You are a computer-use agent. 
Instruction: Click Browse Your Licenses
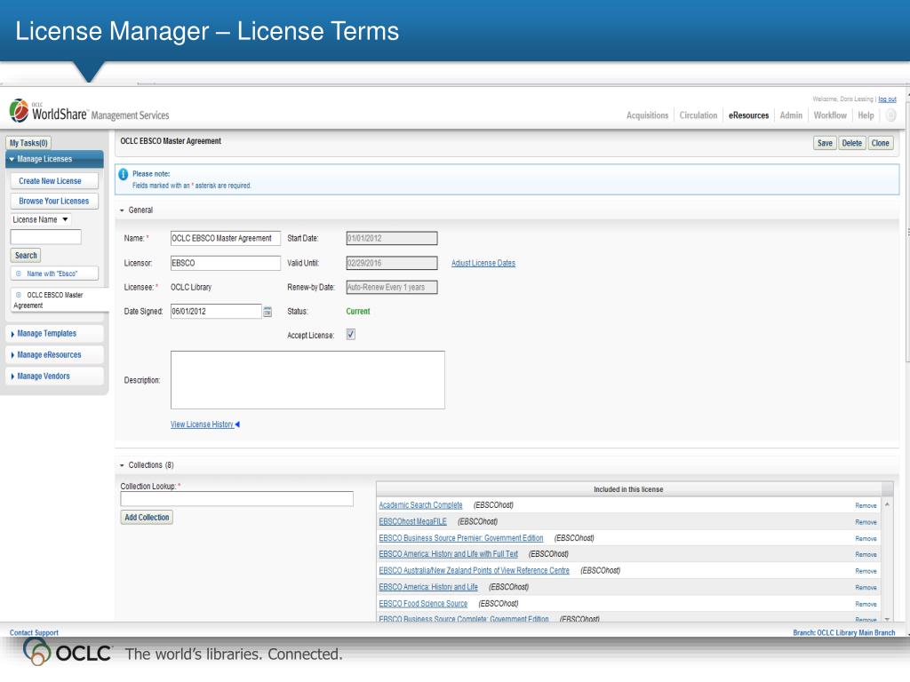[x=54, y=202]
